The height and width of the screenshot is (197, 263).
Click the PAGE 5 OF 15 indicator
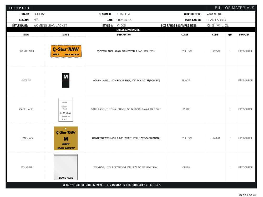(247, 195)
